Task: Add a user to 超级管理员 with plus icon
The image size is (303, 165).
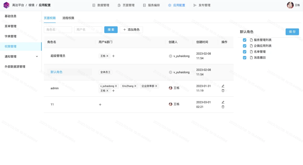Action: point(113,56)
